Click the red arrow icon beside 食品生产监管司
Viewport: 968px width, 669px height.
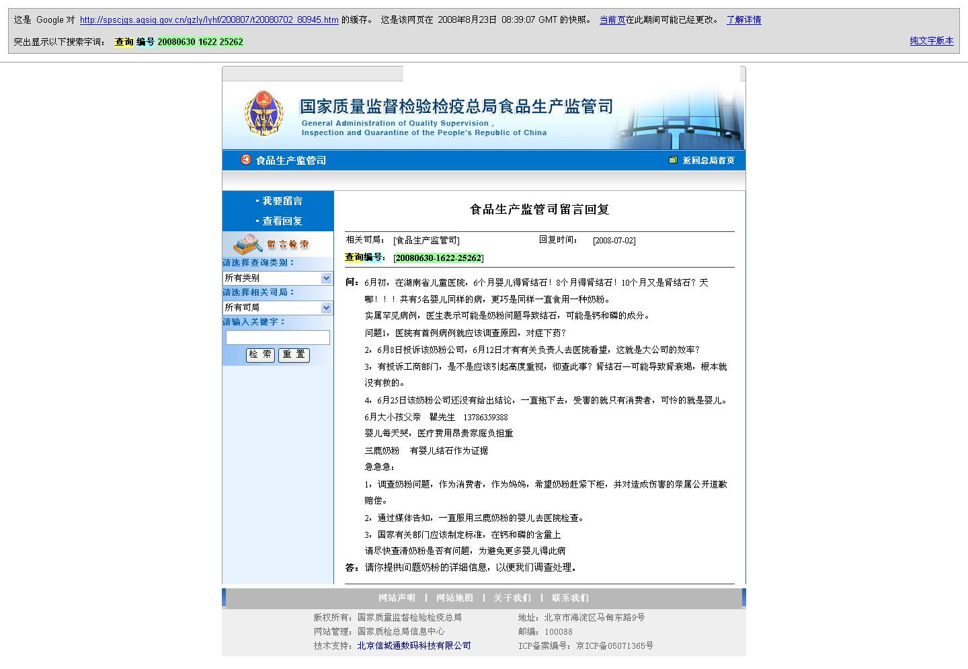click(x=246, y=160)
